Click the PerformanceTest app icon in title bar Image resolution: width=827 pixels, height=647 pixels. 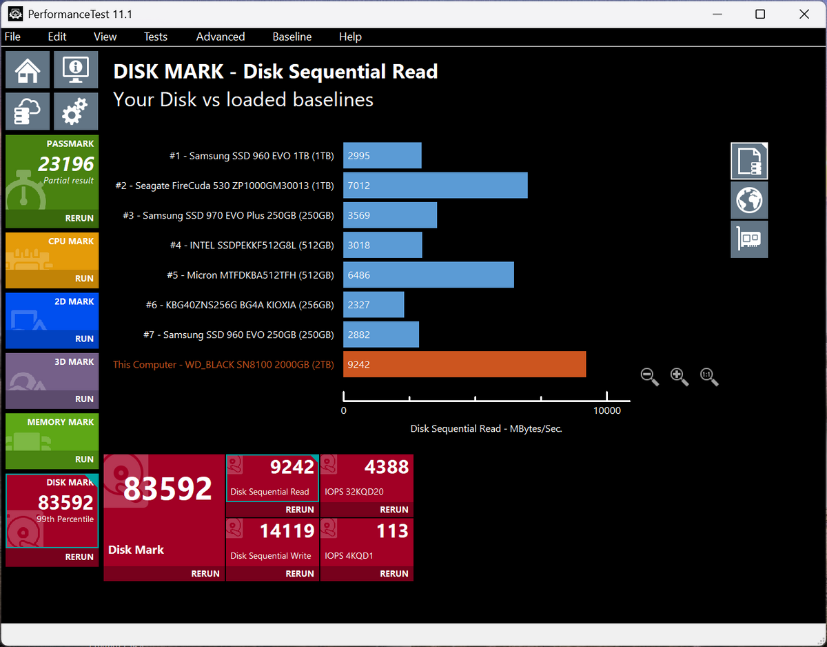click(14, 14)
